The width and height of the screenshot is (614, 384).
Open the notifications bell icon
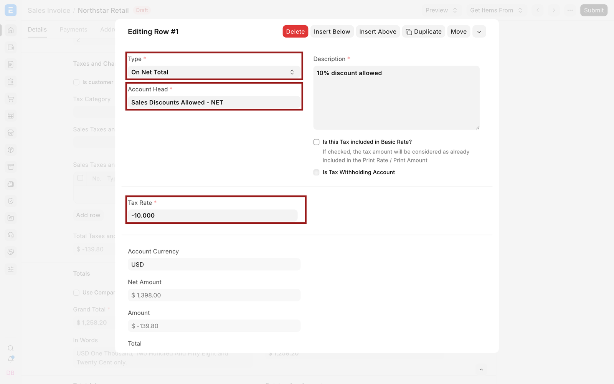(x=11, y=359)
